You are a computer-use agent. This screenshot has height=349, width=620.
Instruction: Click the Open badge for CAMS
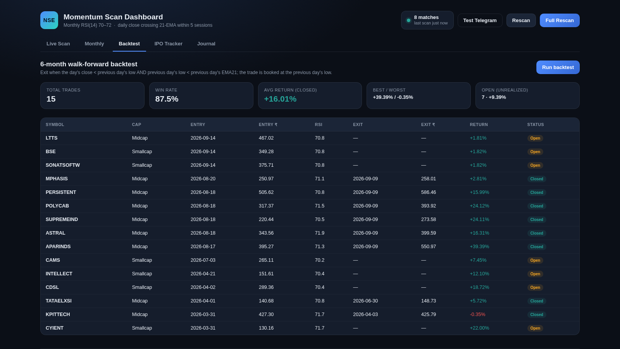pos(535,260)
